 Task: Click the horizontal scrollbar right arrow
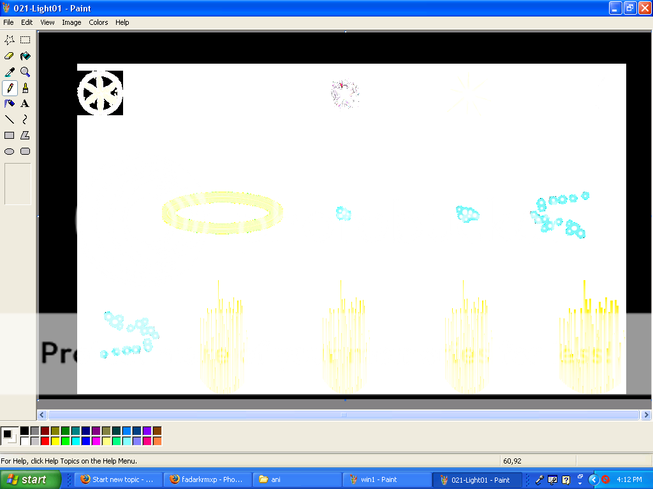pos(646,415)
